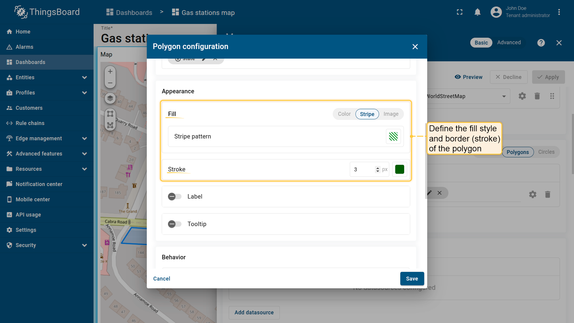Switch to the Circles tab

pos(546,152)
